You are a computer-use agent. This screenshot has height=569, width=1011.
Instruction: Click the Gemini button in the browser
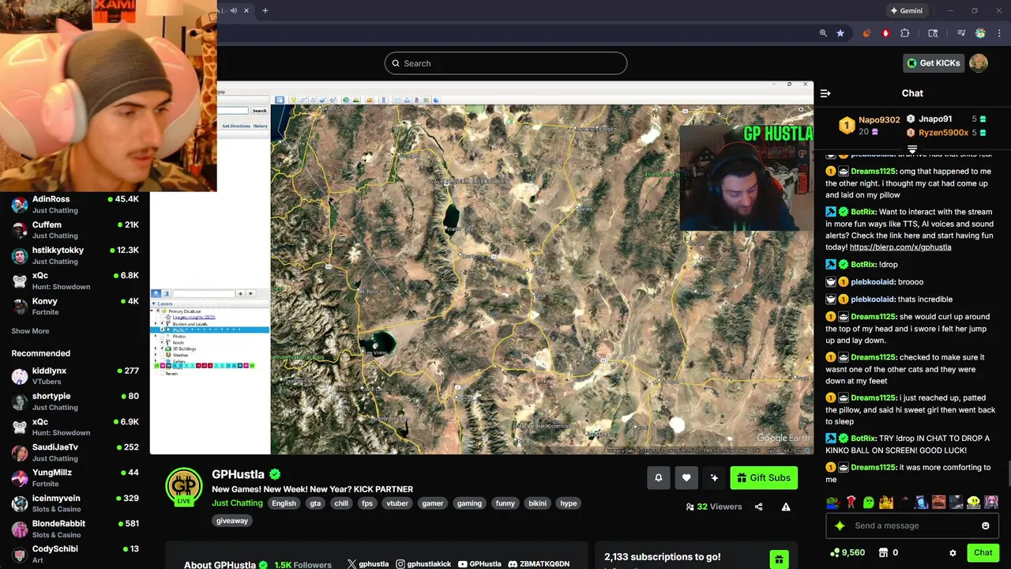click(906, 10)
